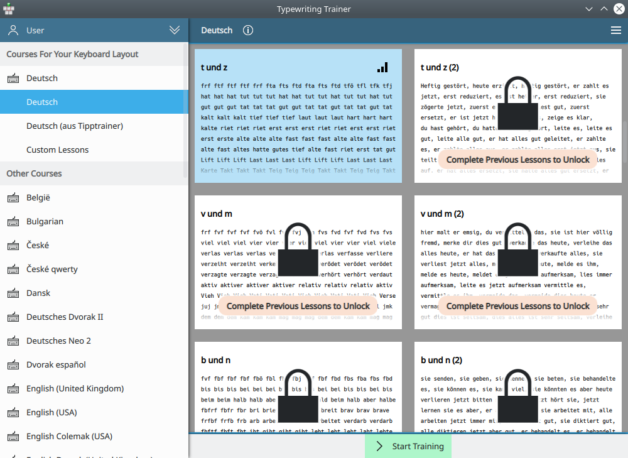Viewport: 628px width, 458px height.
Task: Click the keyboard icon beside Dansk
Action: [13, 293]
